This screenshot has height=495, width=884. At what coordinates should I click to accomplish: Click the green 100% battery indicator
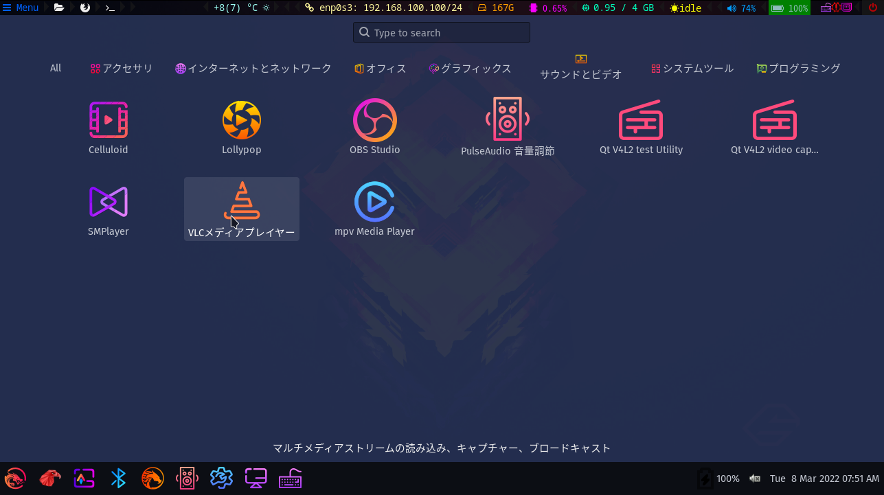click(789, 8)
